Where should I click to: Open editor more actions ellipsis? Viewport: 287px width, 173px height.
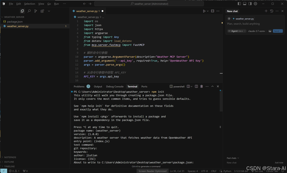[218, 11]
